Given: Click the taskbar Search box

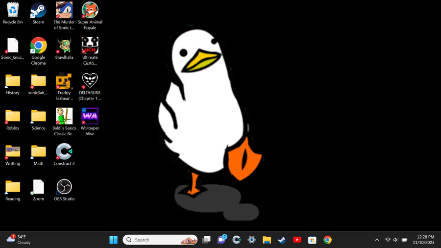Looking at the screenshot, I should coord(160,240).
